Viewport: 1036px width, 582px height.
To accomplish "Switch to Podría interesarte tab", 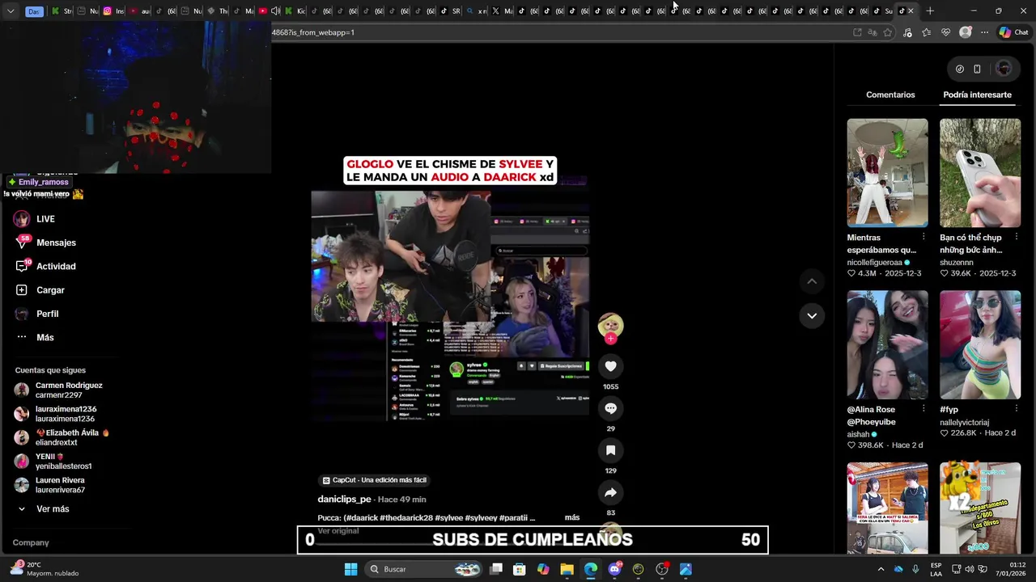I will (x=977, y=95).
